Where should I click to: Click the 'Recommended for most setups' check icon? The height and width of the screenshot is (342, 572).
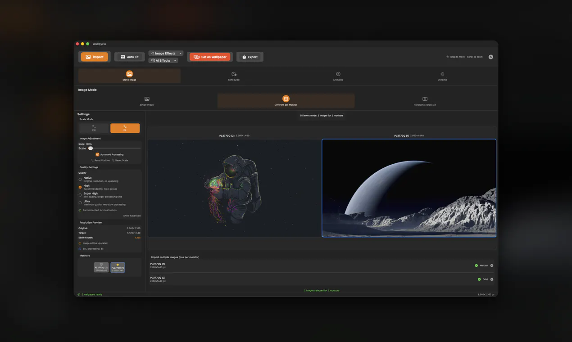click(x=80, y=210)
